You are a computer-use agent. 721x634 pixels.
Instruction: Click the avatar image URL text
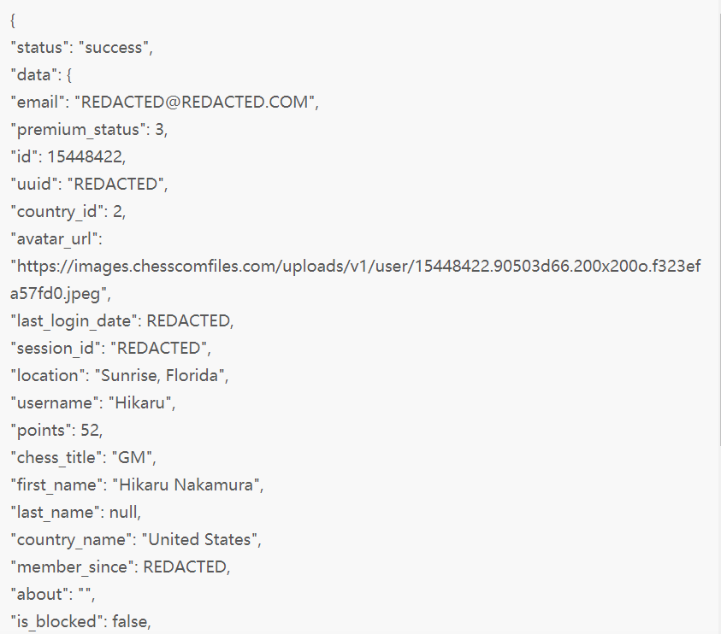pyautogui.click(x=356, y=267)
